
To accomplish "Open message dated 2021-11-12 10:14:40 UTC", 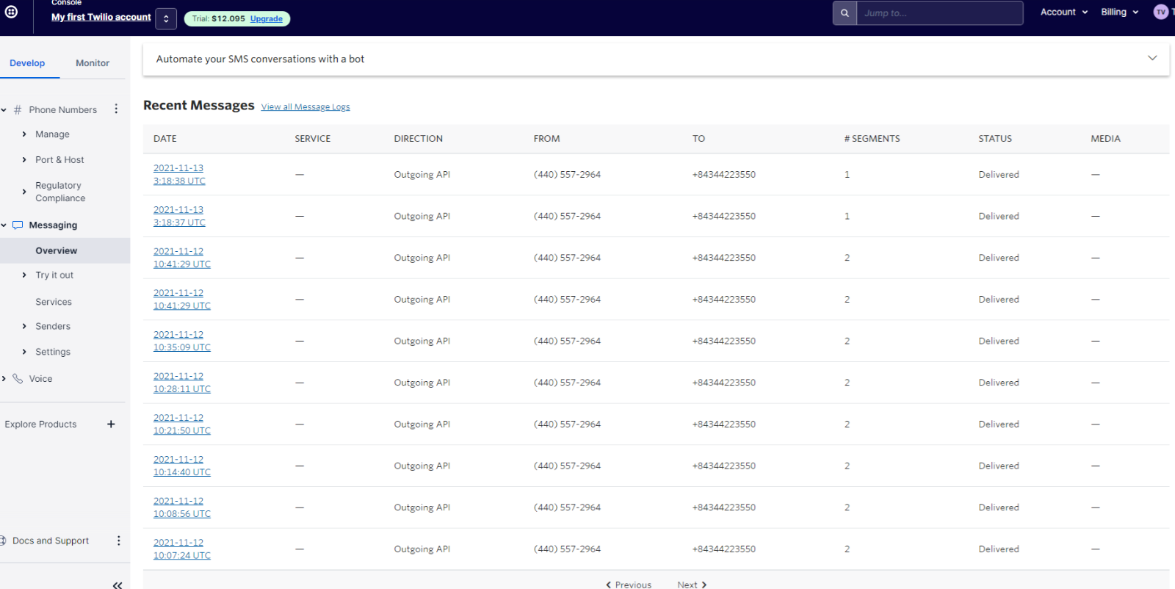I will [181, 466].
